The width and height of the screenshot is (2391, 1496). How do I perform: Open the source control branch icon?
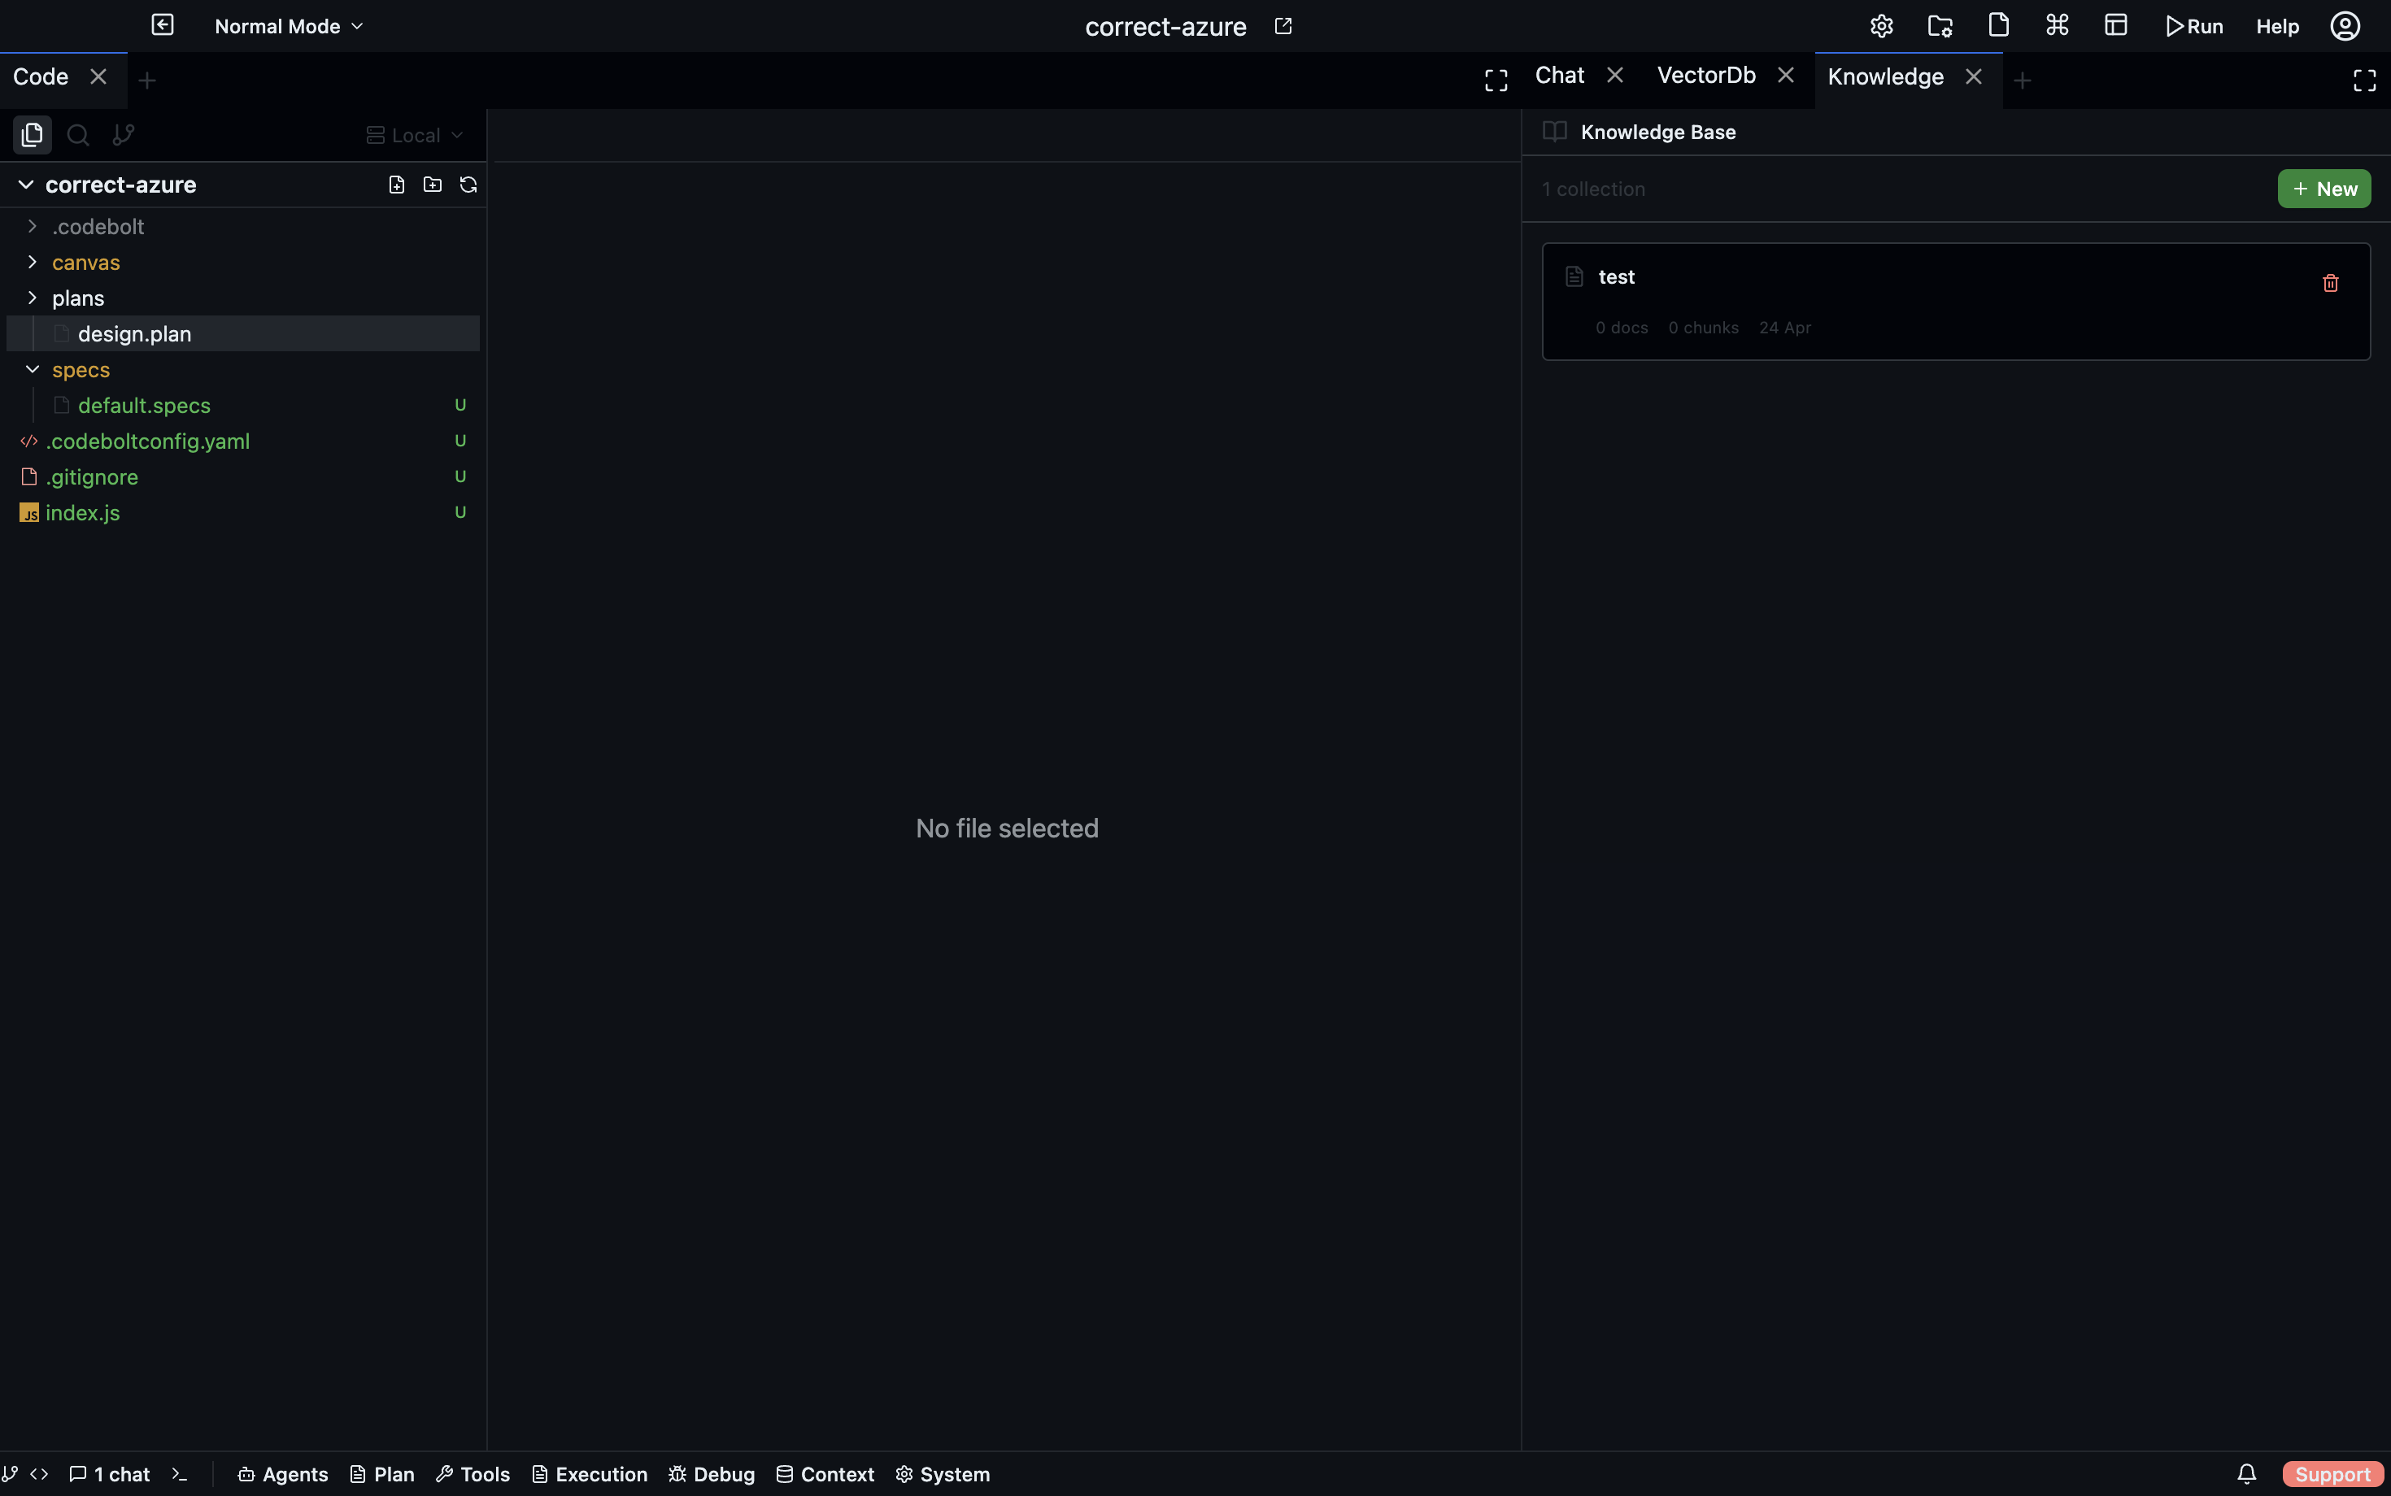point(124,135)
